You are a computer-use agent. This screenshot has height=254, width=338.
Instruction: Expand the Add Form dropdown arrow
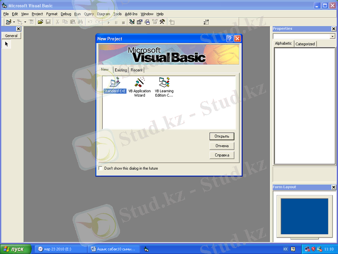pos(25,22)
